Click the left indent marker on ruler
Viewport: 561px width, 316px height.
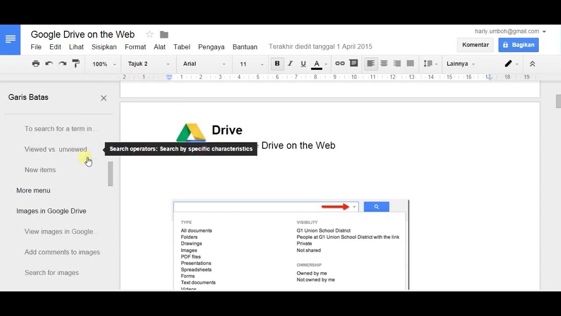click(x=169, y=78)
